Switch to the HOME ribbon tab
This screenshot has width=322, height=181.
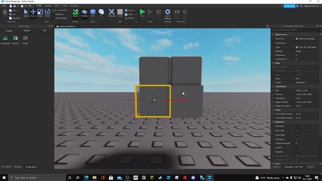[39, 6]
